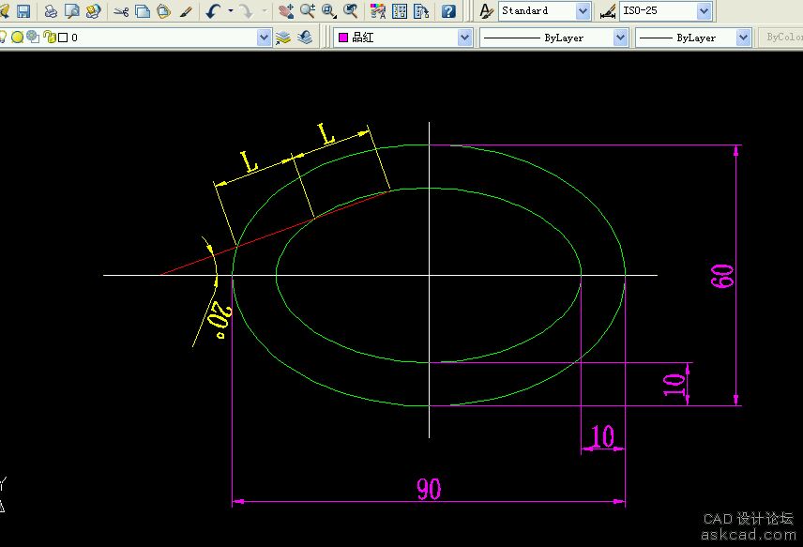Open the Standard text style dropdown
The width and height of the screenshot is (803, 547).
[583, 10]
